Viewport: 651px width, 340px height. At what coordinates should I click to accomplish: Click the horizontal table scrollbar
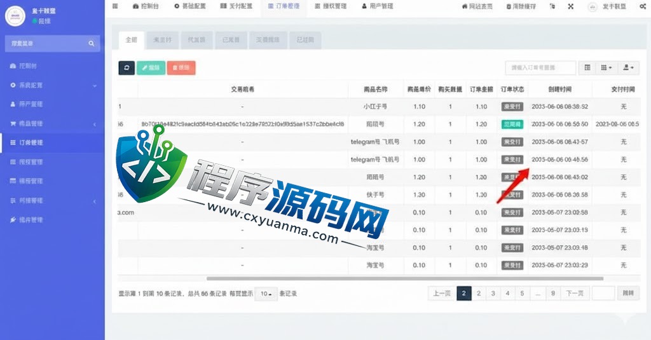[x=405, y=278]
